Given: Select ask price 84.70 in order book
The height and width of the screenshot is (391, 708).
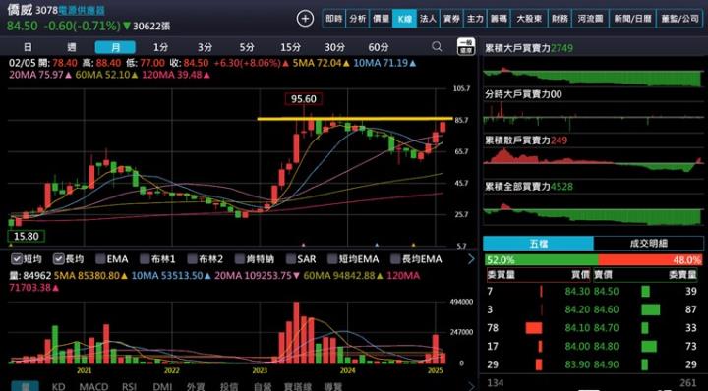Looking at the screenshot, I should coord(605,328).
